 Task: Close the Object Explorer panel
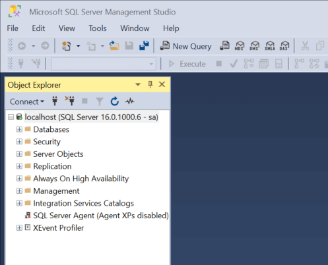pyautogui.click(x=162, y=84)
